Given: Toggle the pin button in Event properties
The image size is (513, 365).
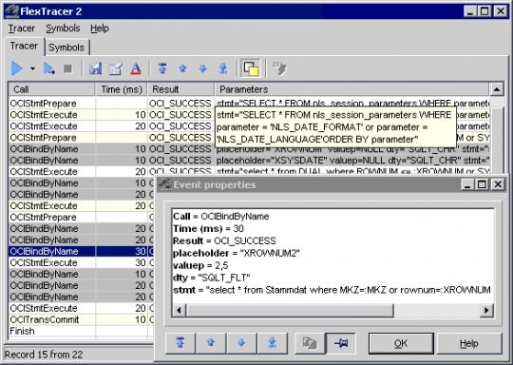Looking at the screenshot, I should click(x=341, y=343).
